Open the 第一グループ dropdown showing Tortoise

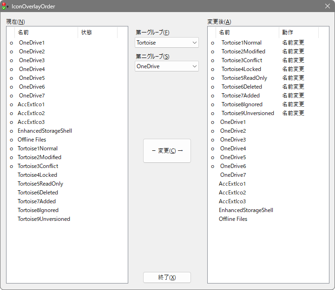coord(167,43)
